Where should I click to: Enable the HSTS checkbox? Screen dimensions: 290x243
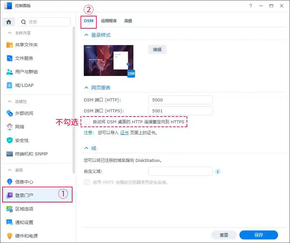87,182
